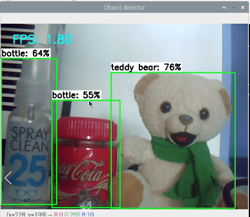
Task: Click the FPS: 1.80 readout
Action: [x=42, y=39]
